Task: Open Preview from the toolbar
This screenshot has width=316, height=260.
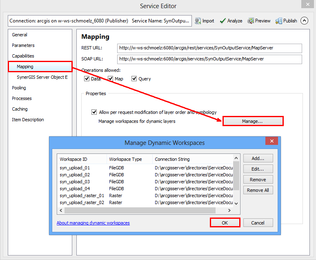Action: (x=251, y=21)
